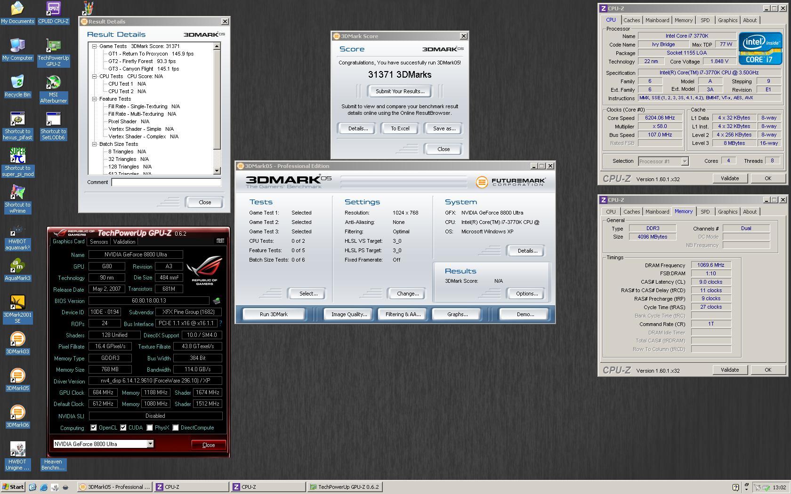Launch the 3DMark05 desktop icon
This screenshot has width=791, height=494.
(x=17, y=379)
